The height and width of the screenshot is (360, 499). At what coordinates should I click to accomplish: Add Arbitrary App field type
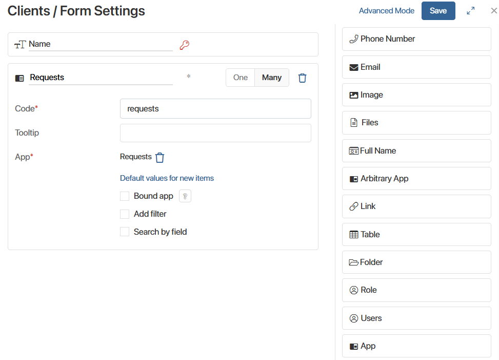(x=416, y=179)
